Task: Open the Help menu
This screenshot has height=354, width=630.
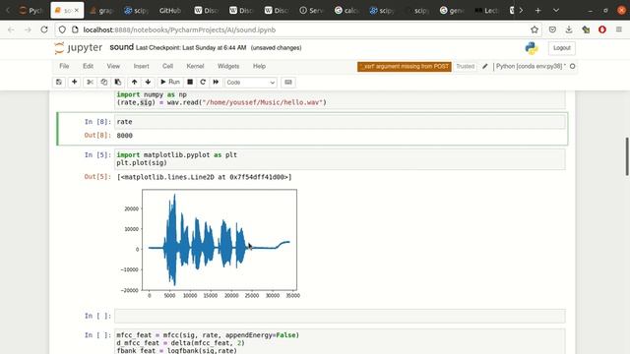Action: [259, 66]
